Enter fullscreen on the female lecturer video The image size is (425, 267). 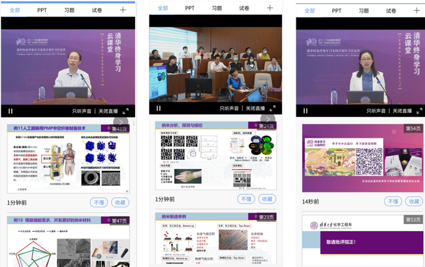[x=418, y=111]
